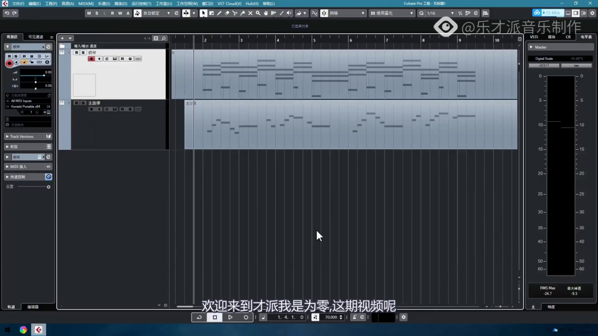The width and height of the screenshot is (598, 336).
Task: Select the Erase tool
Action: (227, 13)
